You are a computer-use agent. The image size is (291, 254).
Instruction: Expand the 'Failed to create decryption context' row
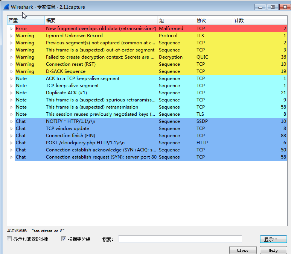coord(11,57)
